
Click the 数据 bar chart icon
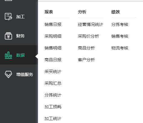8,55
